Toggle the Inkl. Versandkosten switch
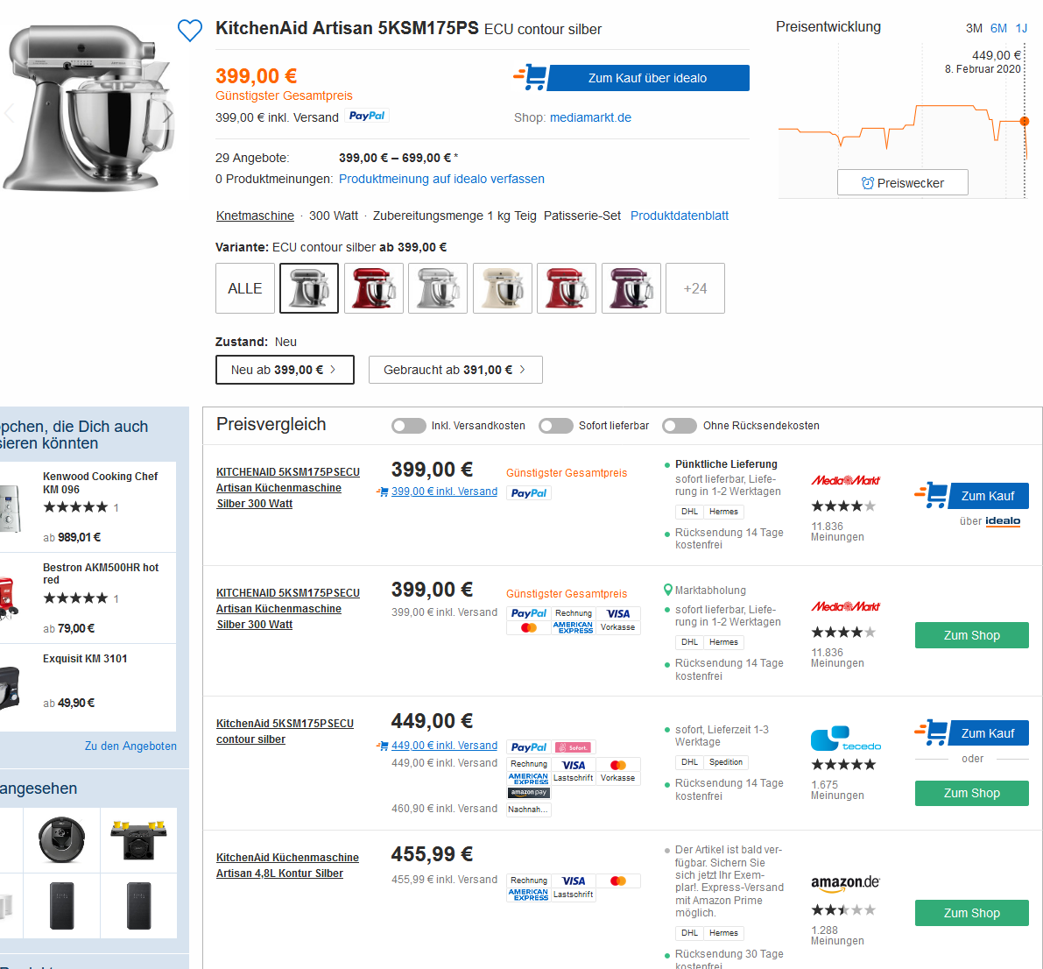The width and height of the screenshot is (1043, 969). coord(409,426)
